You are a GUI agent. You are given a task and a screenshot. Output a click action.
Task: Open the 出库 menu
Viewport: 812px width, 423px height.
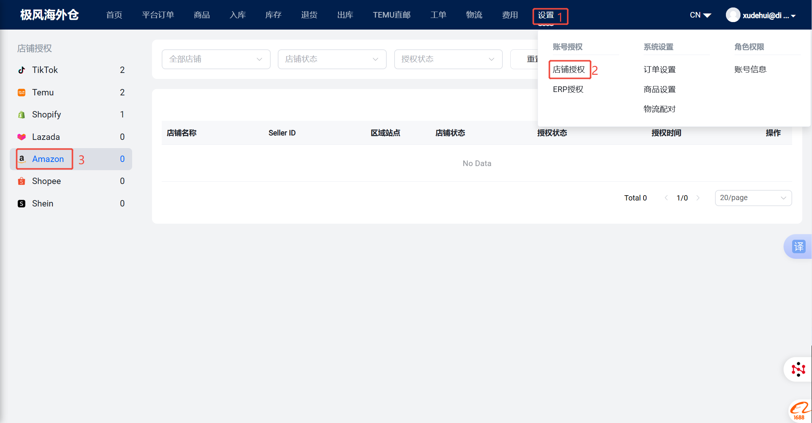(345, 15)
